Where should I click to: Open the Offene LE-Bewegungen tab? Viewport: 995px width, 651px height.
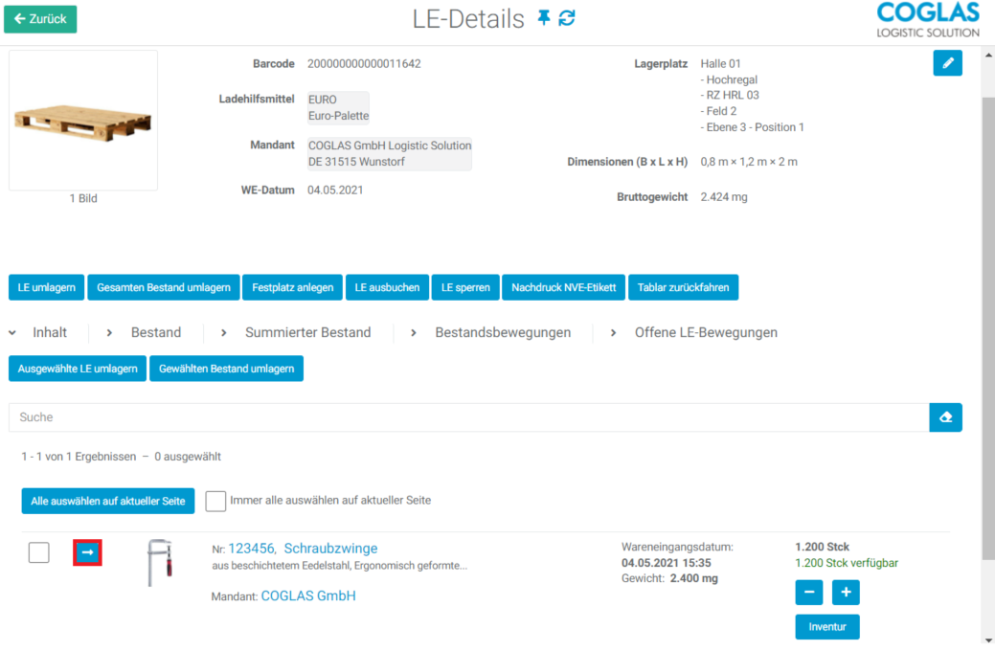coord(694,332)
